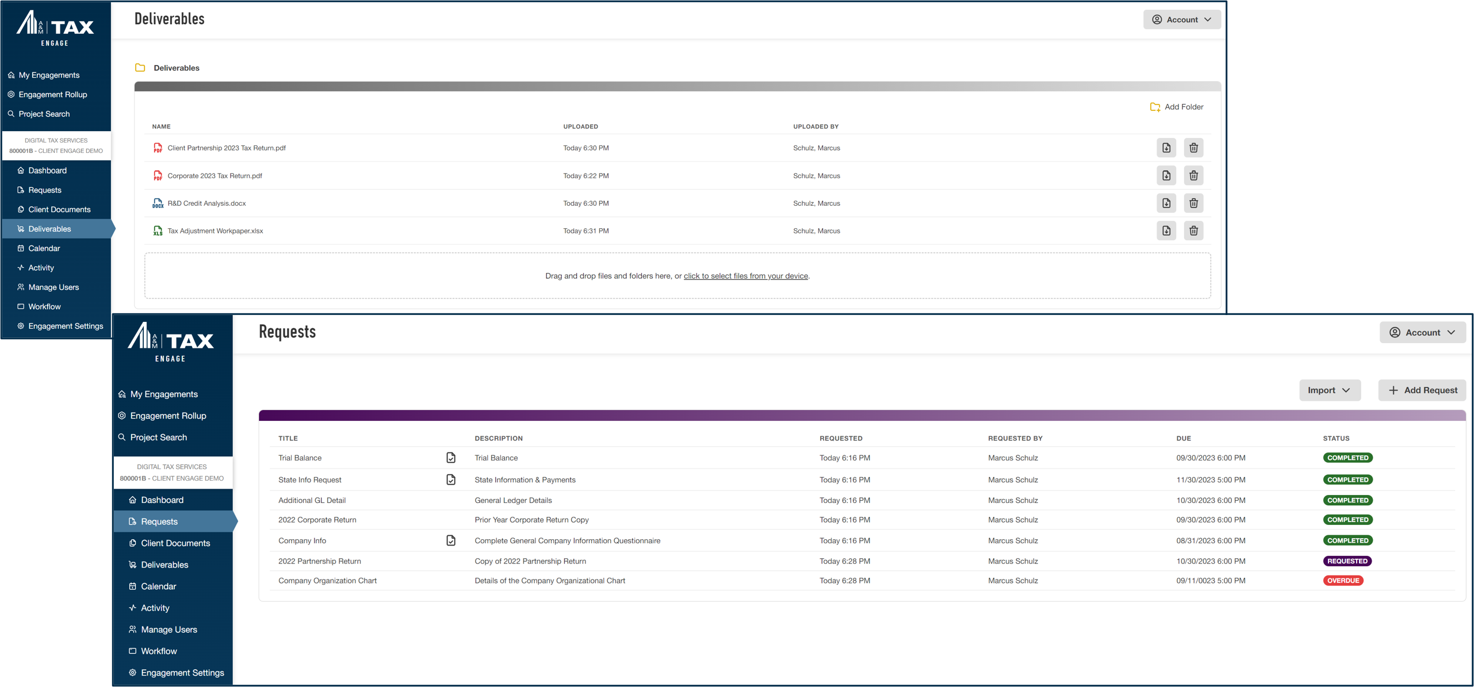Screen dimensions: 1474x687
Task: Delete R&D Credit Analysis.docx file
Action: click(1193, 203)
